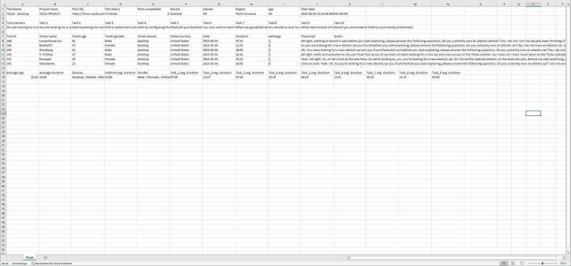Click vertical scrollbar down arrow

569,252
